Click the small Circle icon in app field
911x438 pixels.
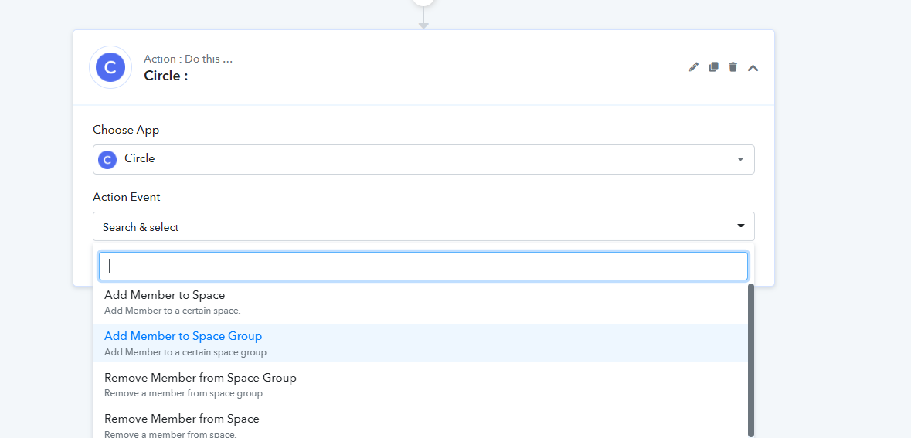(107, 159)
